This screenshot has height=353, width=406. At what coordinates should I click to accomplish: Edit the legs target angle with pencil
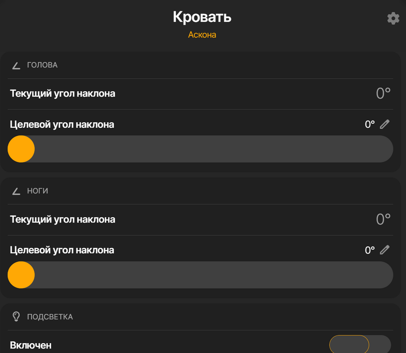(385, 250)
